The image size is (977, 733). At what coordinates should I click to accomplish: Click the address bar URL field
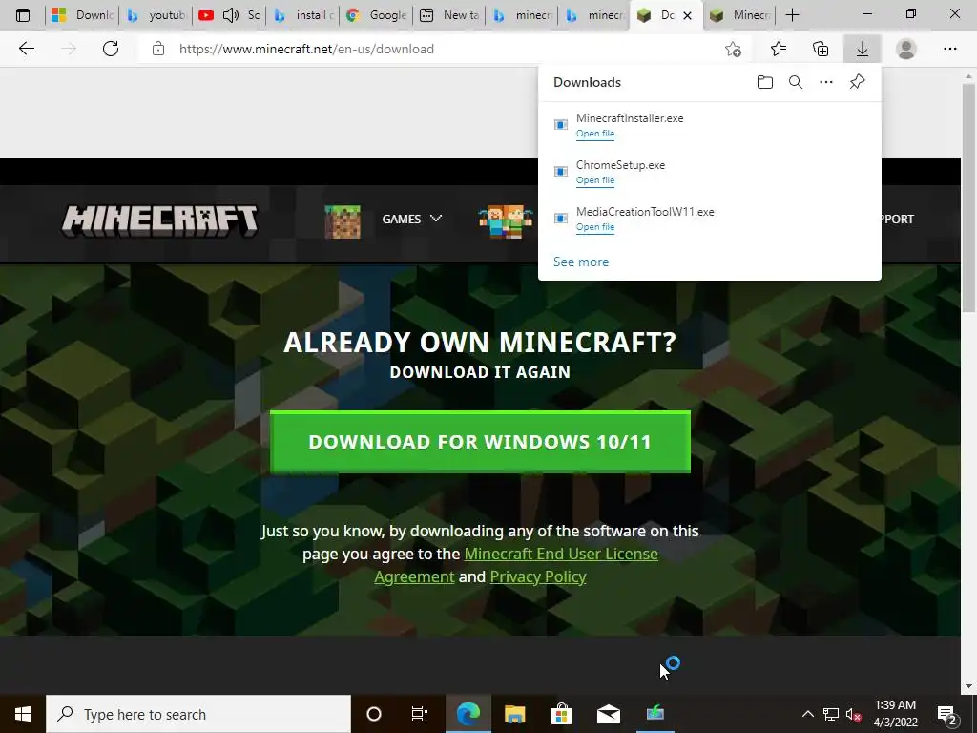[x=430, y=49]
